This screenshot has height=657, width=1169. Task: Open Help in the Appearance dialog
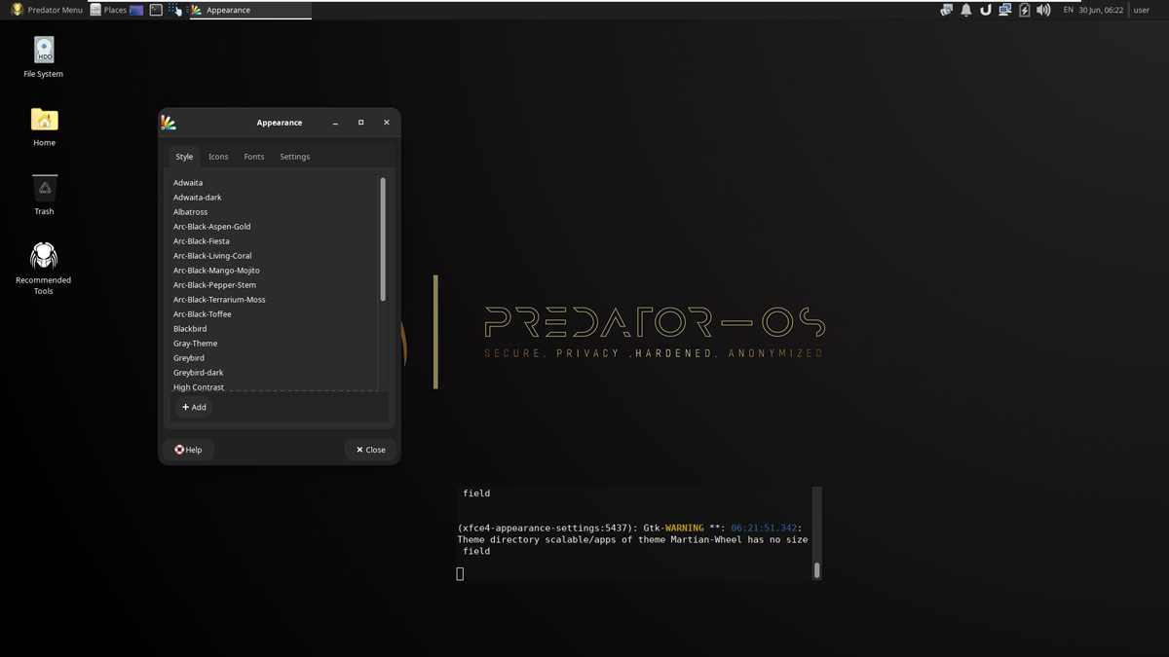pyautogui.click(x=188, y=450)
